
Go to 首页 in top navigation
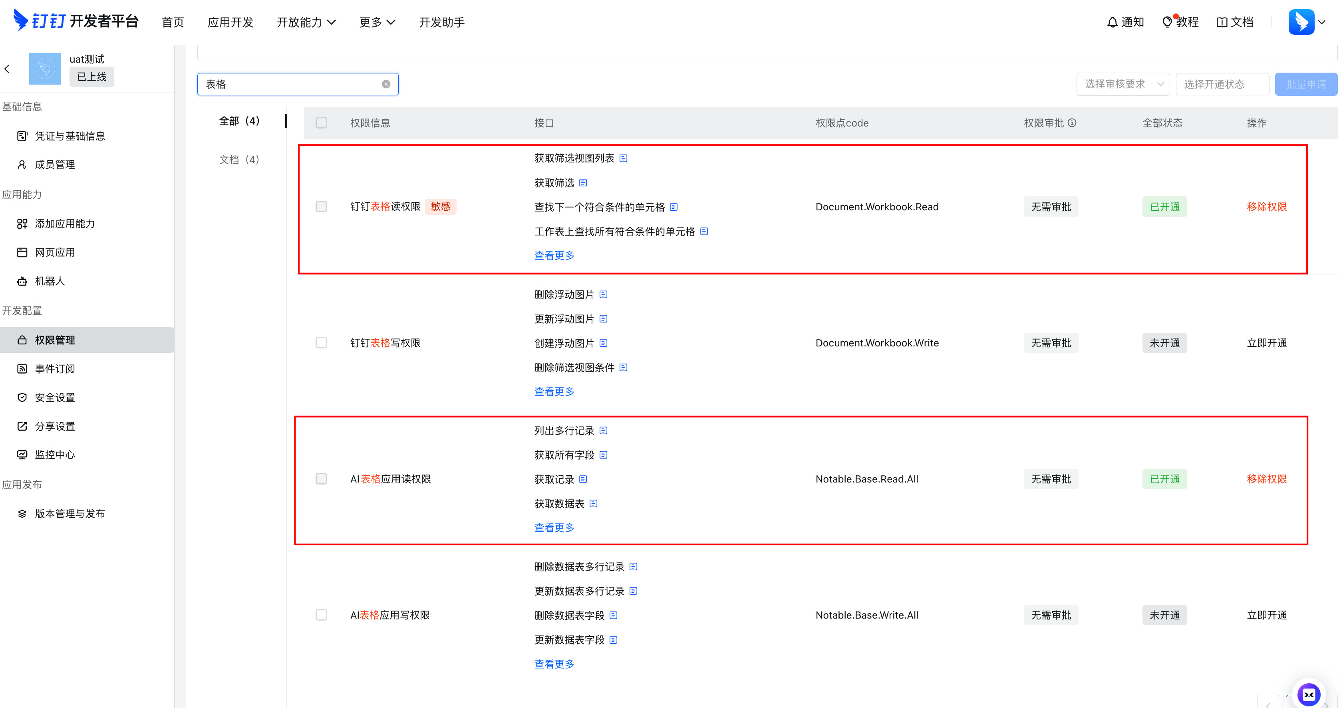tap(173, 22)
